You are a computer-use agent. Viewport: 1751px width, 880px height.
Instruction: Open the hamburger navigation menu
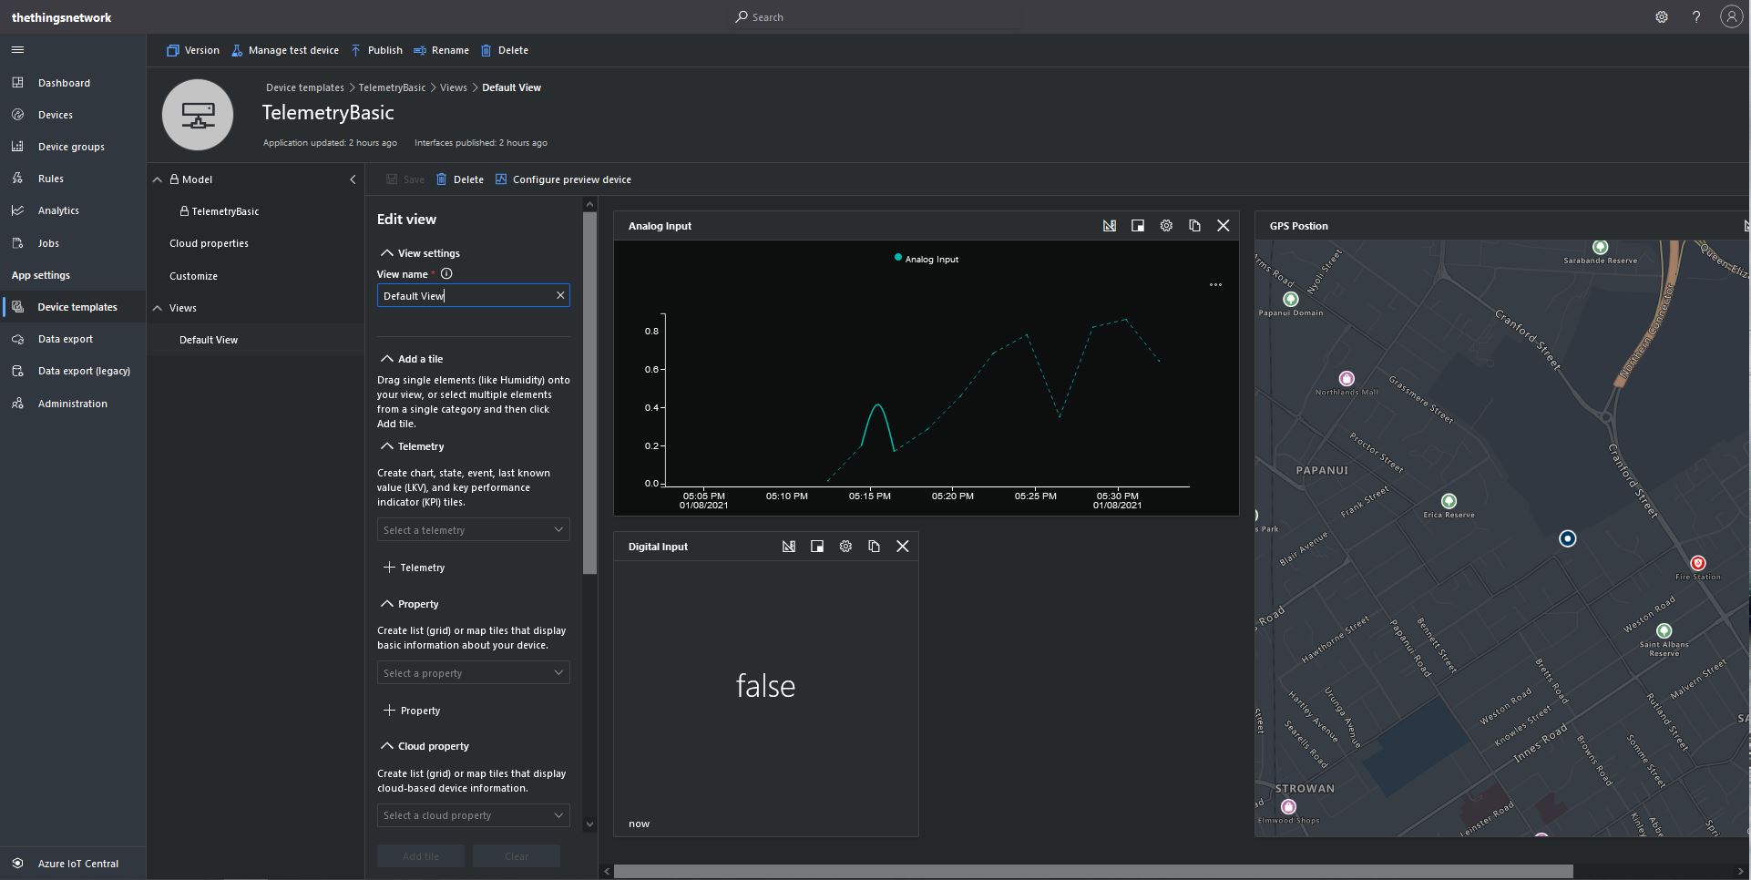pyautogui.click(x=17, y=50)
